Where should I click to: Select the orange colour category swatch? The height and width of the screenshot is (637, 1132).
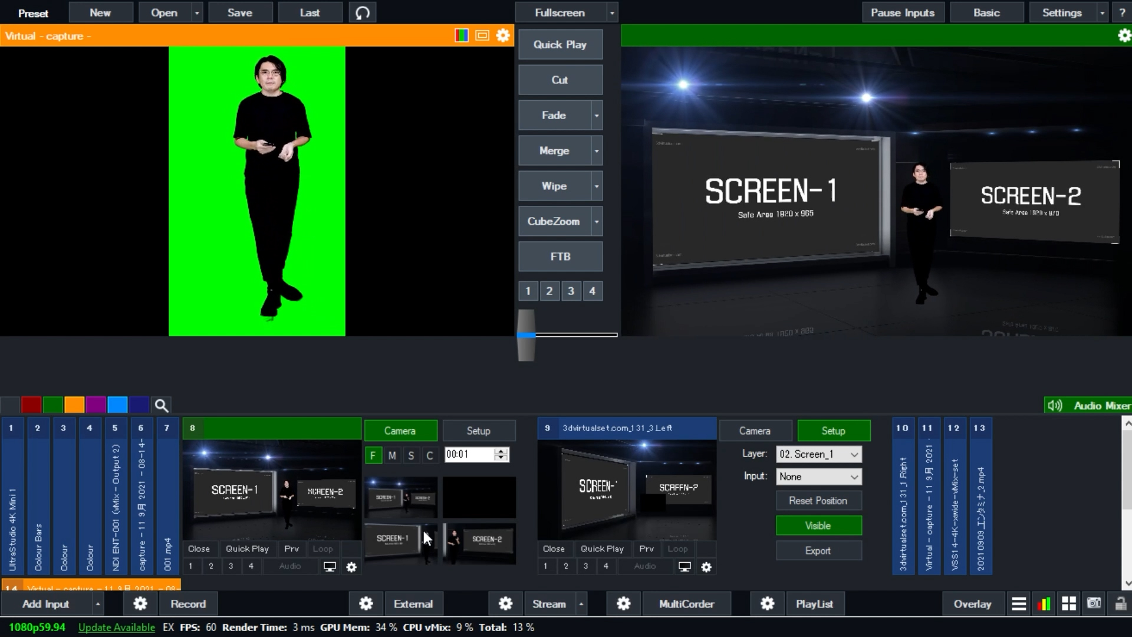pos(74,405)
